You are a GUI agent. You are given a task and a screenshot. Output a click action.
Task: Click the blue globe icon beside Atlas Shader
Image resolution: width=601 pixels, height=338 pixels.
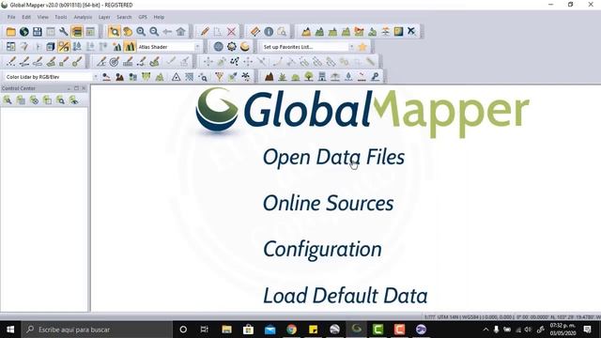tap(219, 47)
